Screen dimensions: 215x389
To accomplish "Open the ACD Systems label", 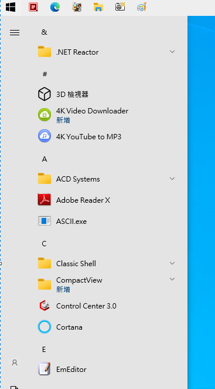I will point(78,179).
